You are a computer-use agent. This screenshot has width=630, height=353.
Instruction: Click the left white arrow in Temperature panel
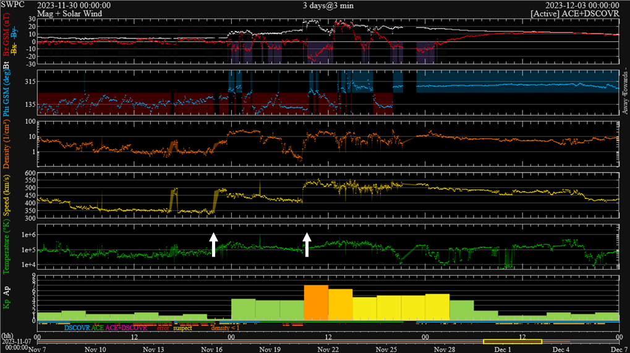coord(213,244)
